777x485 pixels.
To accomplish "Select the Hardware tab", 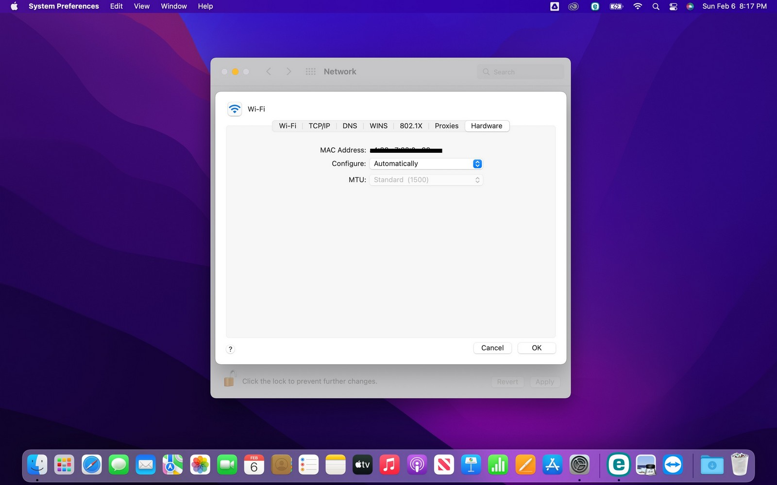I will [x=487, y=126].
